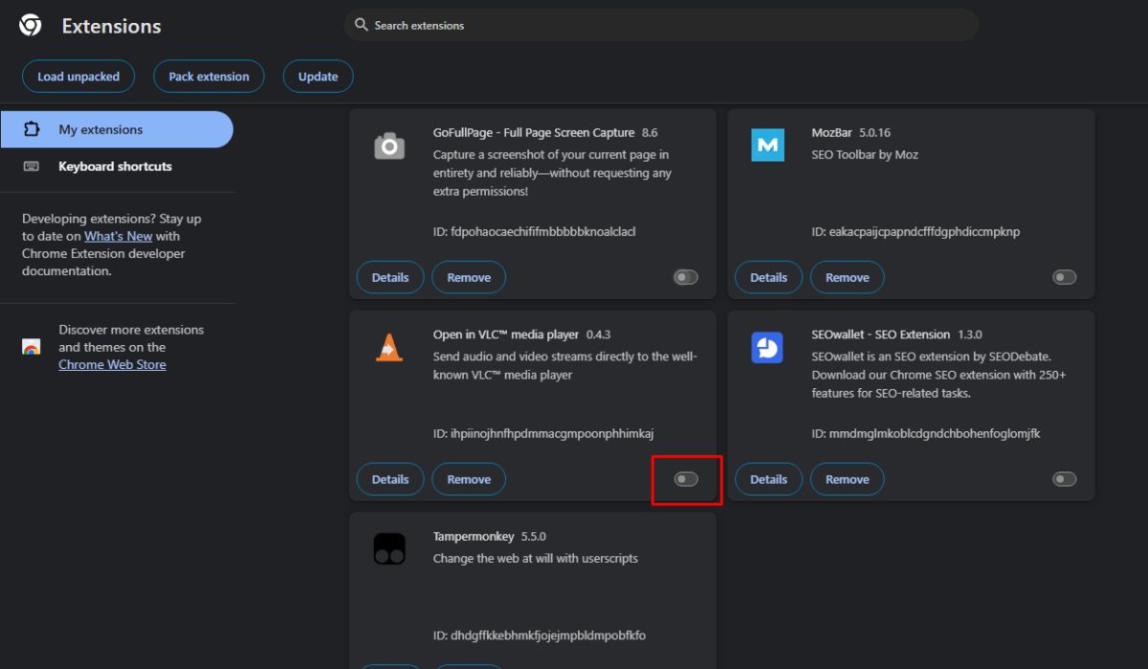Viewport: 1148px width, 669px height.
Task: Click the Keyboard shortcuts keyboard icon
Action: 32,166
